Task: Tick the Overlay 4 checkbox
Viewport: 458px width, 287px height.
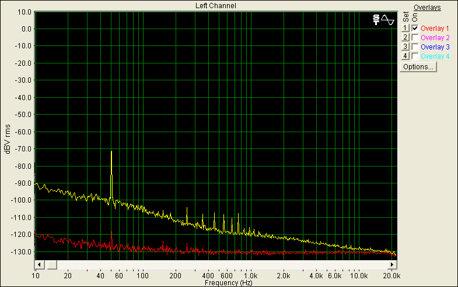Action: tap(415, 56)
